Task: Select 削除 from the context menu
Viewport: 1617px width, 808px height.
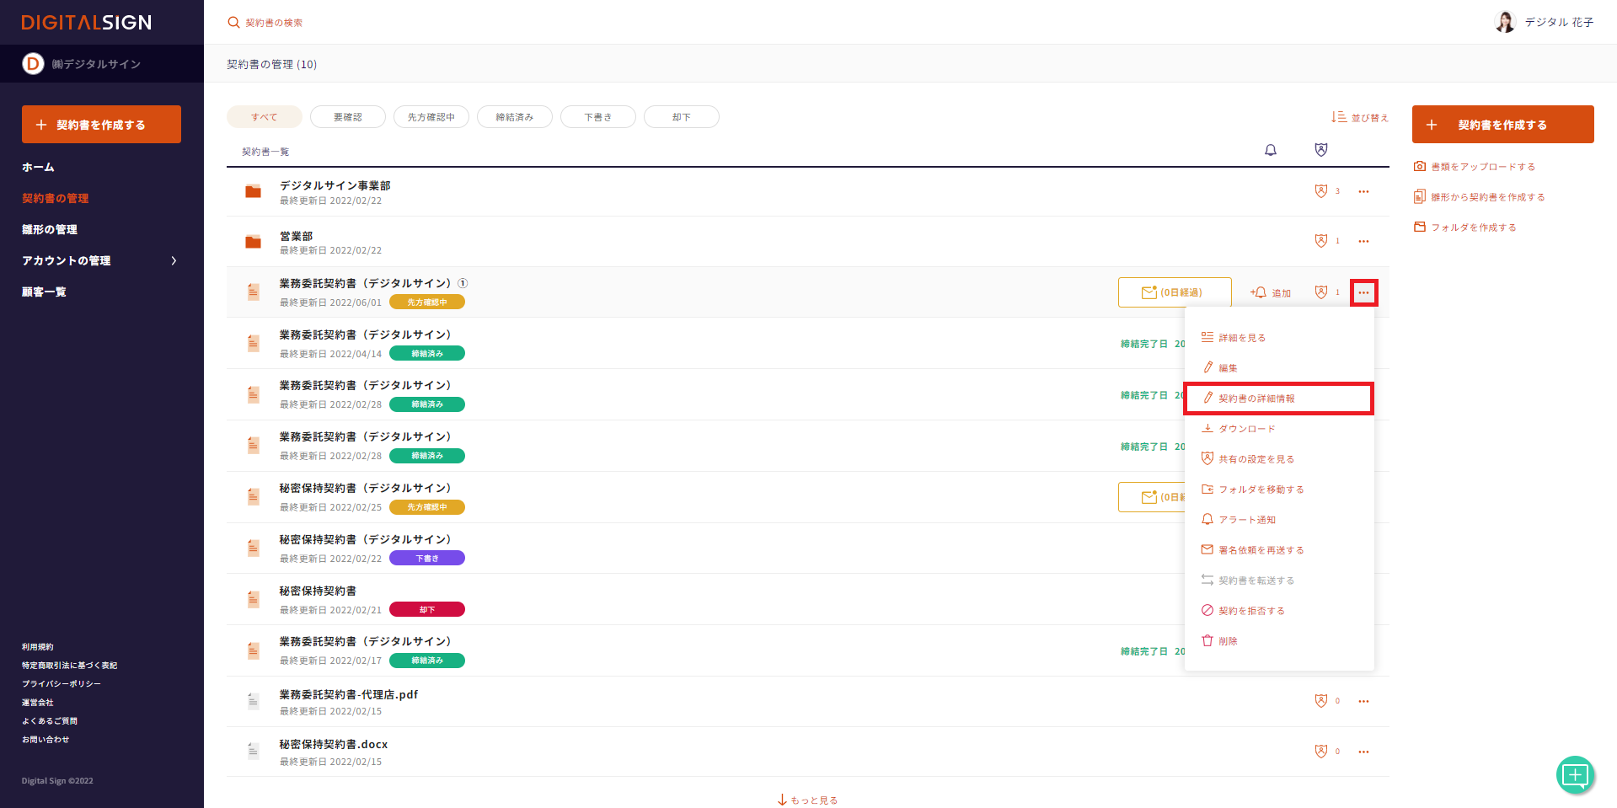Action: [1228, 641]
